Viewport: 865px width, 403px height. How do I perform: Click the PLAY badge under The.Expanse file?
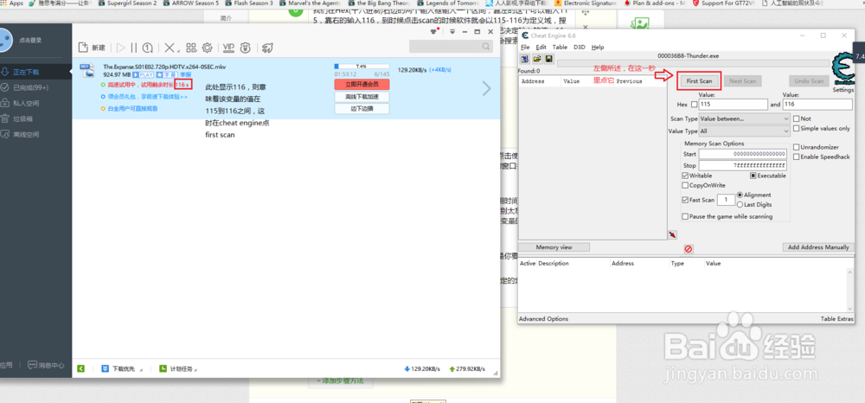pos(143,74)
